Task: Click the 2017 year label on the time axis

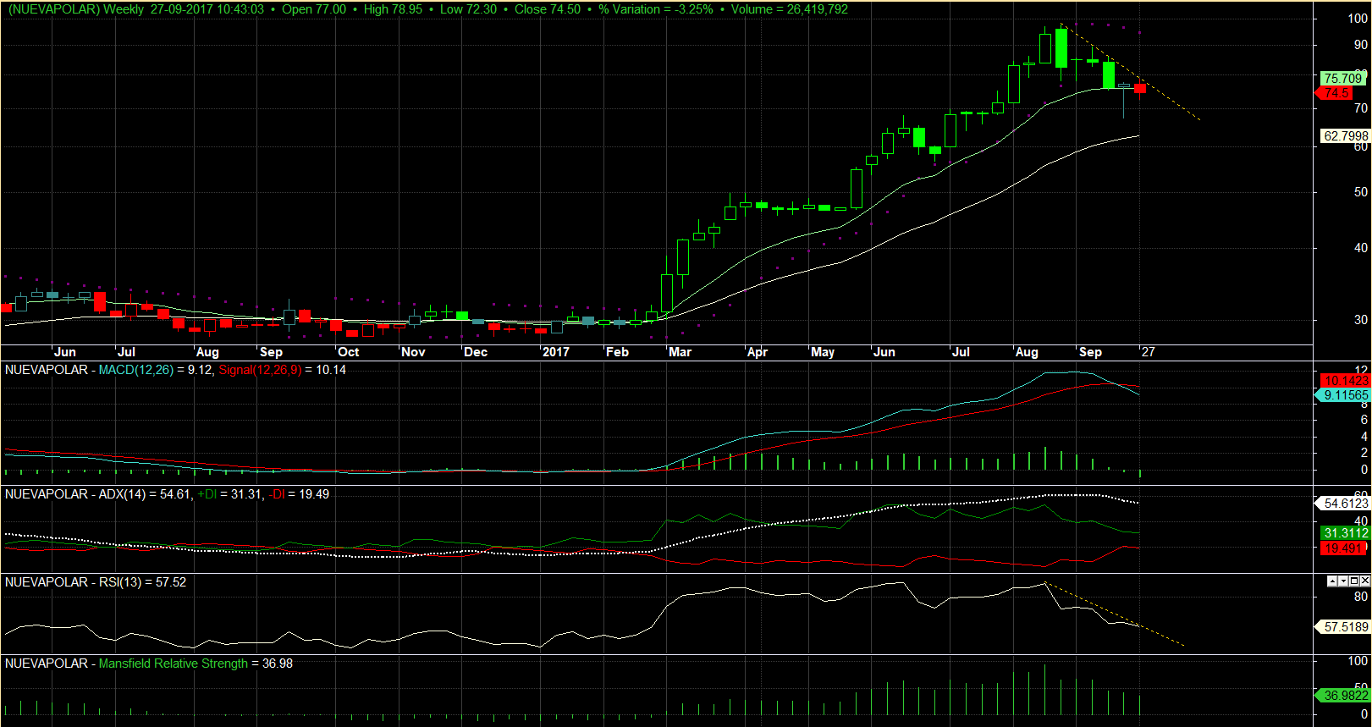Action: coord(556,352)
